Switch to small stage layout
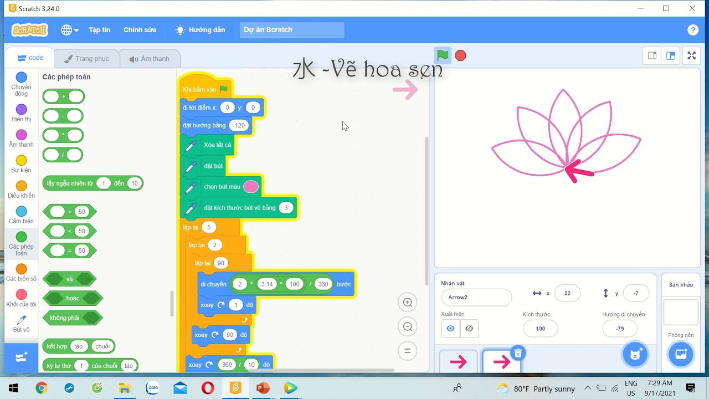This screenshot has width=709, height=399. click(652, 55)
